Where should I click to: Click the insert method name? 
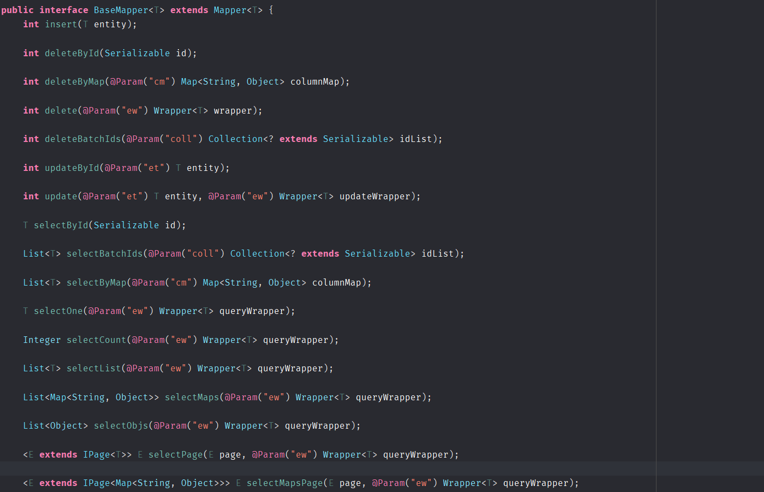pos(61,24)
